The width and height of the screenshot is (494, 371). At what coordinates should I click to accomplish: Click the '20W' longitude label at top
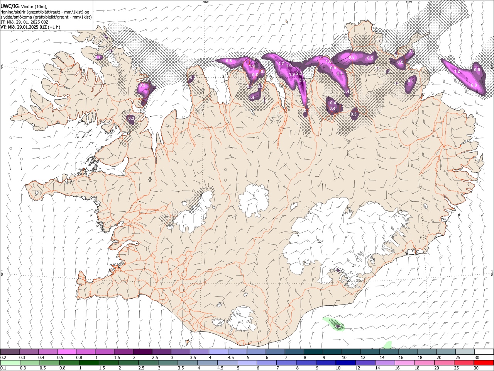(x=205, y=2)
